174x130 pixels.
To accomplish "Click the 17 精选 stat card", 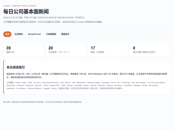I will tap(108, 50).
